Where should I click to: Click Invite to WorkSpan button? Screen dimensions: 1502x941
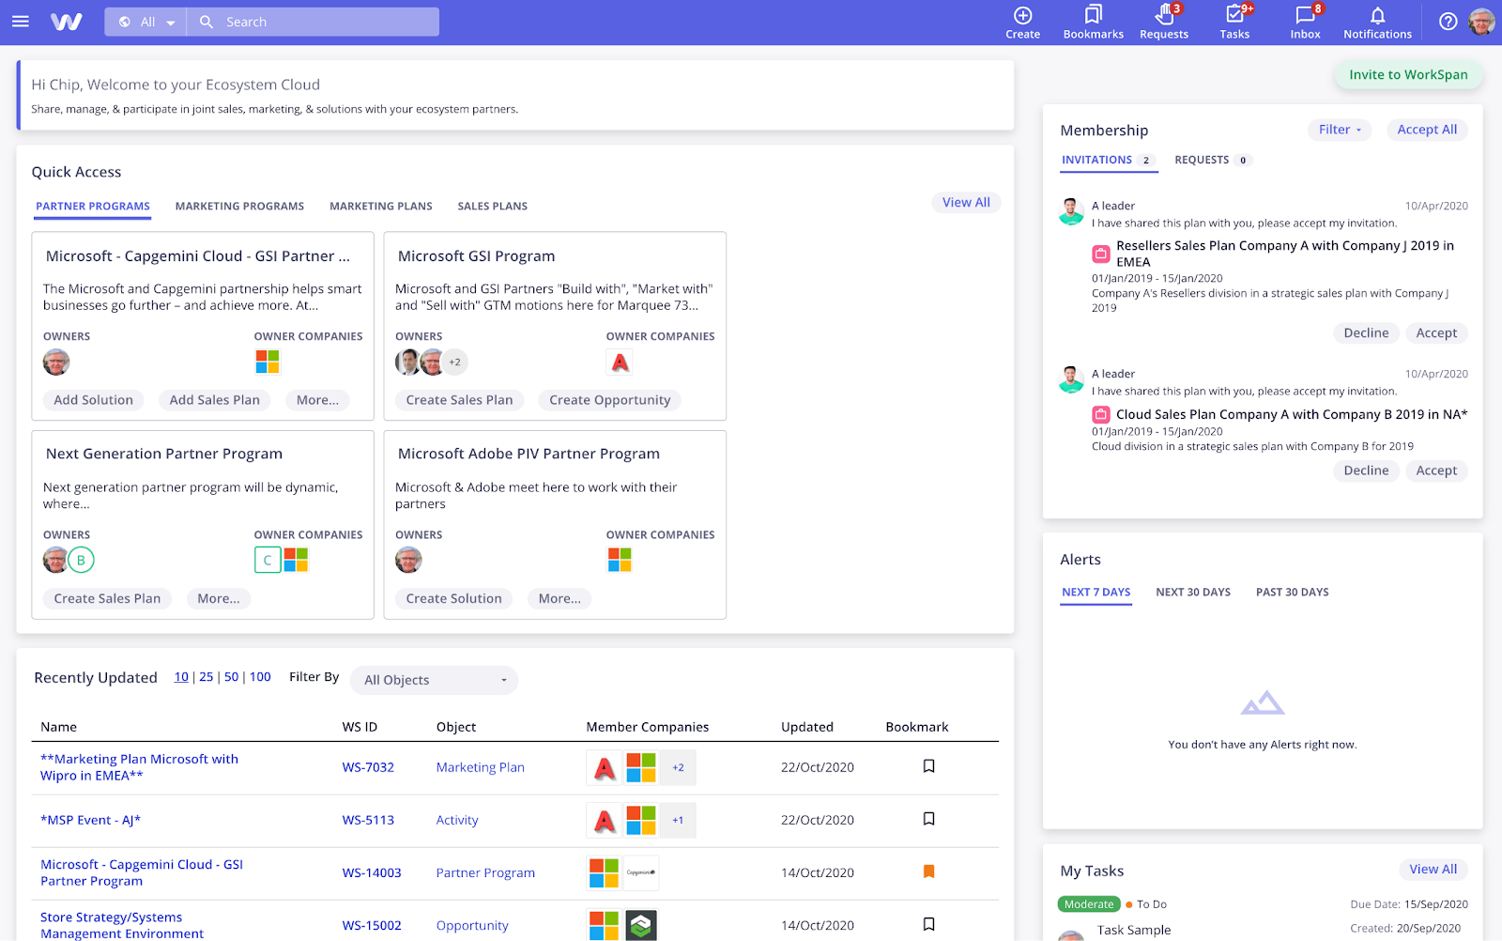pyautogui.click(x=1408, y=75)
